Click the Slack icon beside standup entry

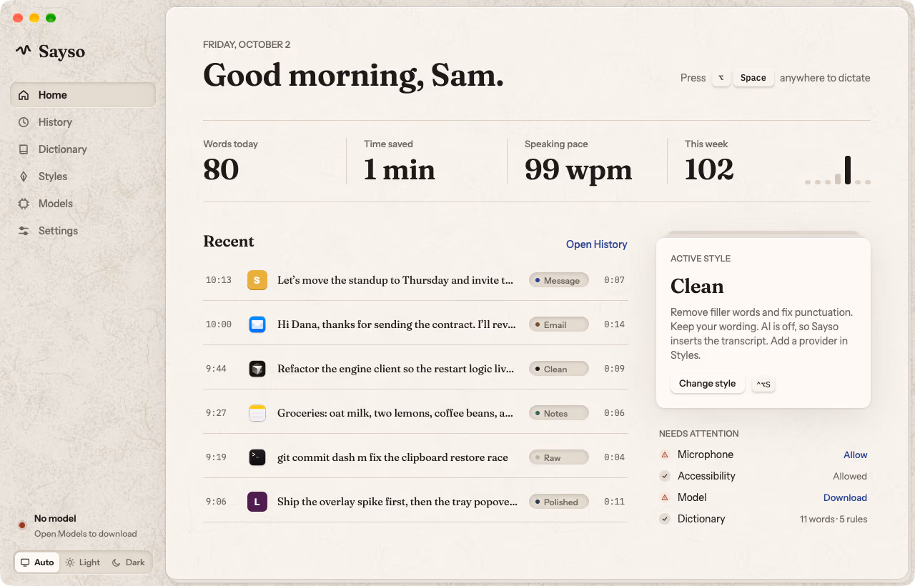[x=257, y=280]
